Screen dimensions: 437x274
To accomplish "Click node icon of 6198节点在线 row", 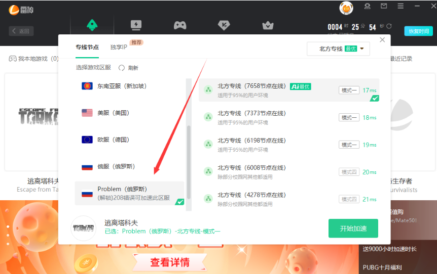I will click(x=208, y=144).
